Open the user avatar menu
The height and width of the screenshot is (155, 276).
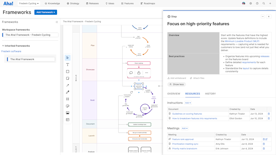coord(244,3)
